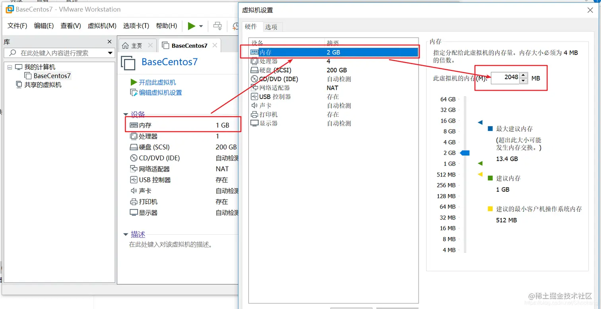This screenshot has height=309, width=601.
Task: Select 显示器 row in settings list
Action: click(x=333, y=123)
